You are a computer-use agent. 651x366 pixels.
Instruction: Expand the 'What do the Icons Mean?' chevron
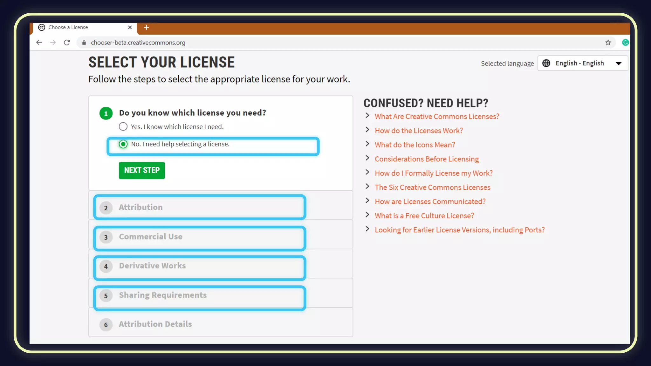point(367,144)
